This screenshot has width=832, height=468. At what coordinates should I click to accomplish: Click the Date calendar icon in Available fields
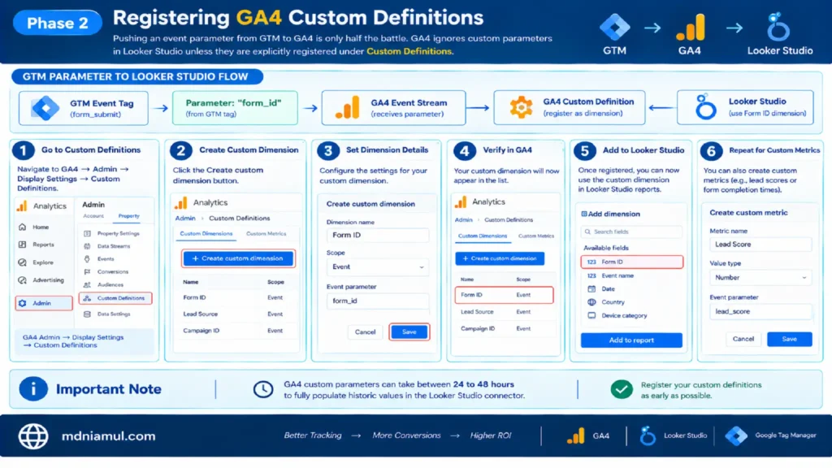pyautogui.click(x=591, y=288)
